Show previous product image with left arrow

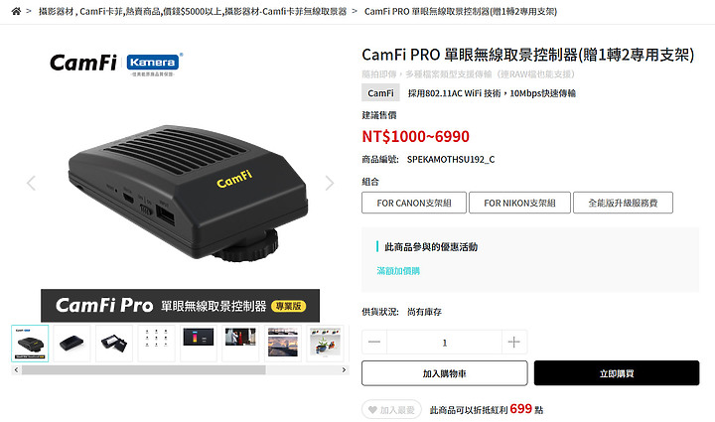[31, 184]
